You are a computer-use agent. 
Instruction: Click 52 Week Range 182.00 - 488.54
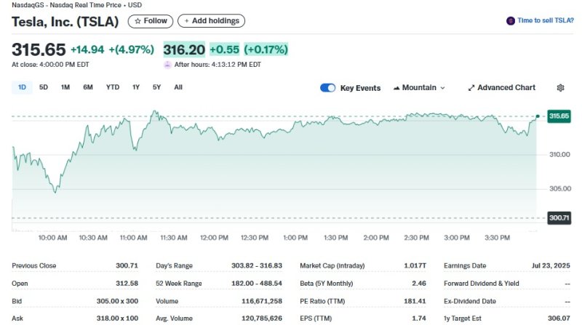(x=257, y=284)
